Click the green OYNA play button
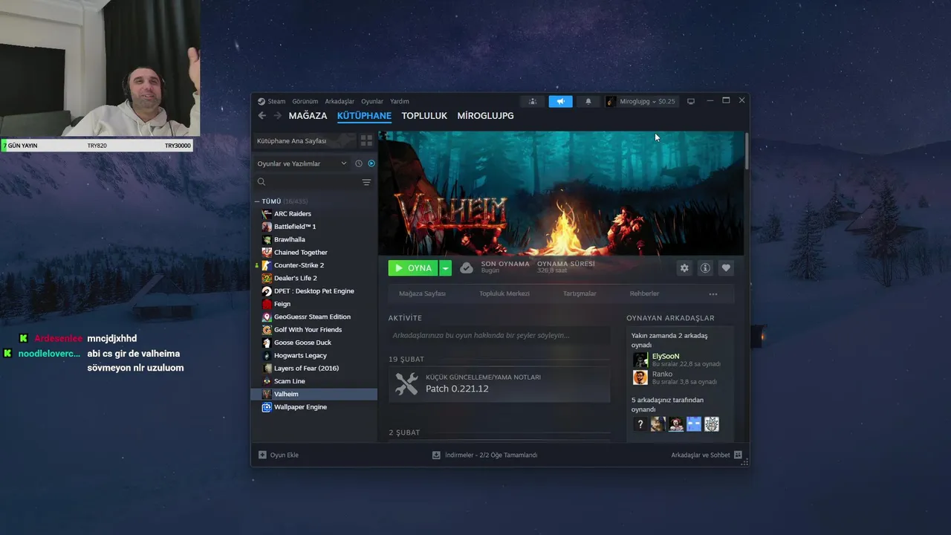Screen dimensions: 951x535 [413, 268]
